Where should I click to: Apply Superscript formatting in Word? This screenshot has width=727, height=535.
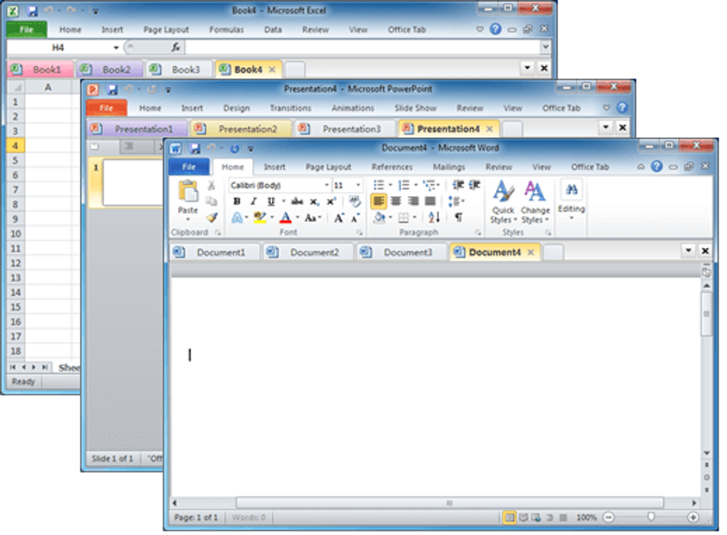331,201
